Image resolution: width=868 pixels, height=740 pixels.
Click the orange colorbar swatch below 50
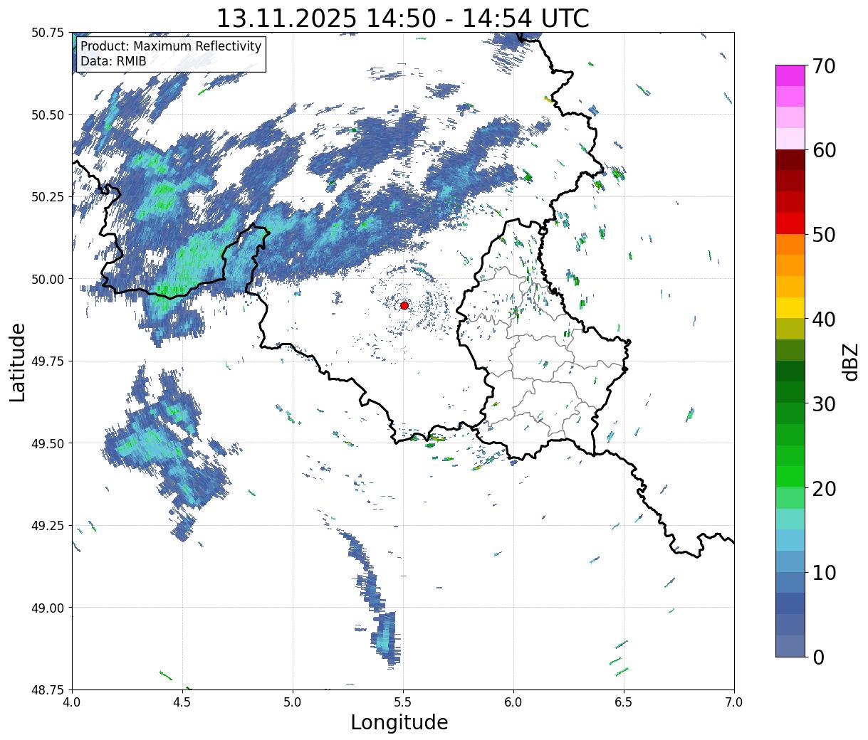click(790, 244)
